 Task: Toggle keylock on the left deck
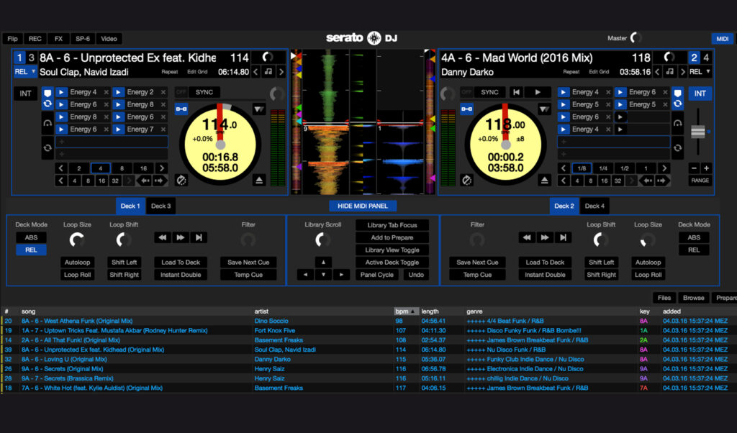pyautogui.click(x=181, y=109)
